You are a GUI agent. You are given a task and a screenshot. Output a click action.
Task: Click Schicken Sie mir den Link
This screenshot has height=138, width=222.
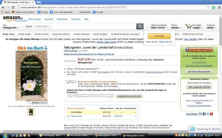coord(129,96)
